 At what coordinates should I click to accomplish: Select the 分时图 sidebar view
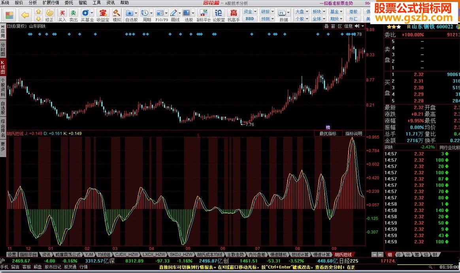click(3, 49)
